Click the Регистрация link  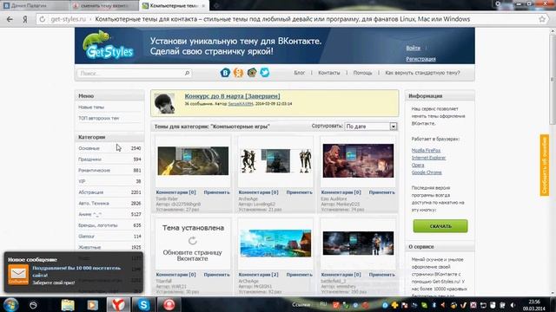(x=420, y=59)
